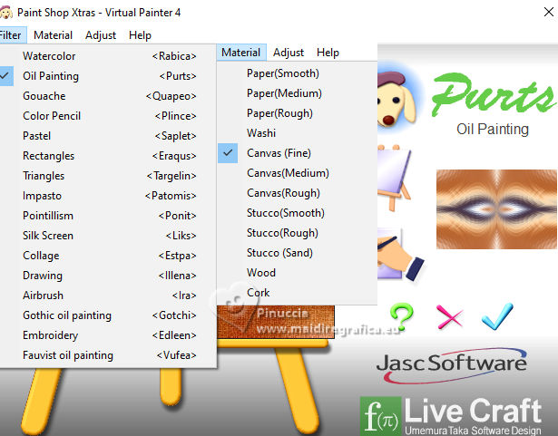The height and width of the screenshot is (436, 558).
Task: Close the Virtual Painter 4 window
Action: 549,12
